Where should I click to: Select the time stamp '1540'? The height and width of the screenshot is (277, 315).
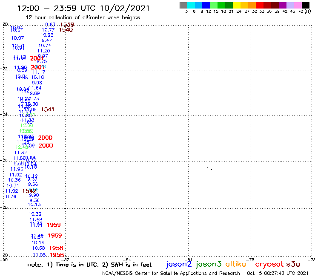66,30
